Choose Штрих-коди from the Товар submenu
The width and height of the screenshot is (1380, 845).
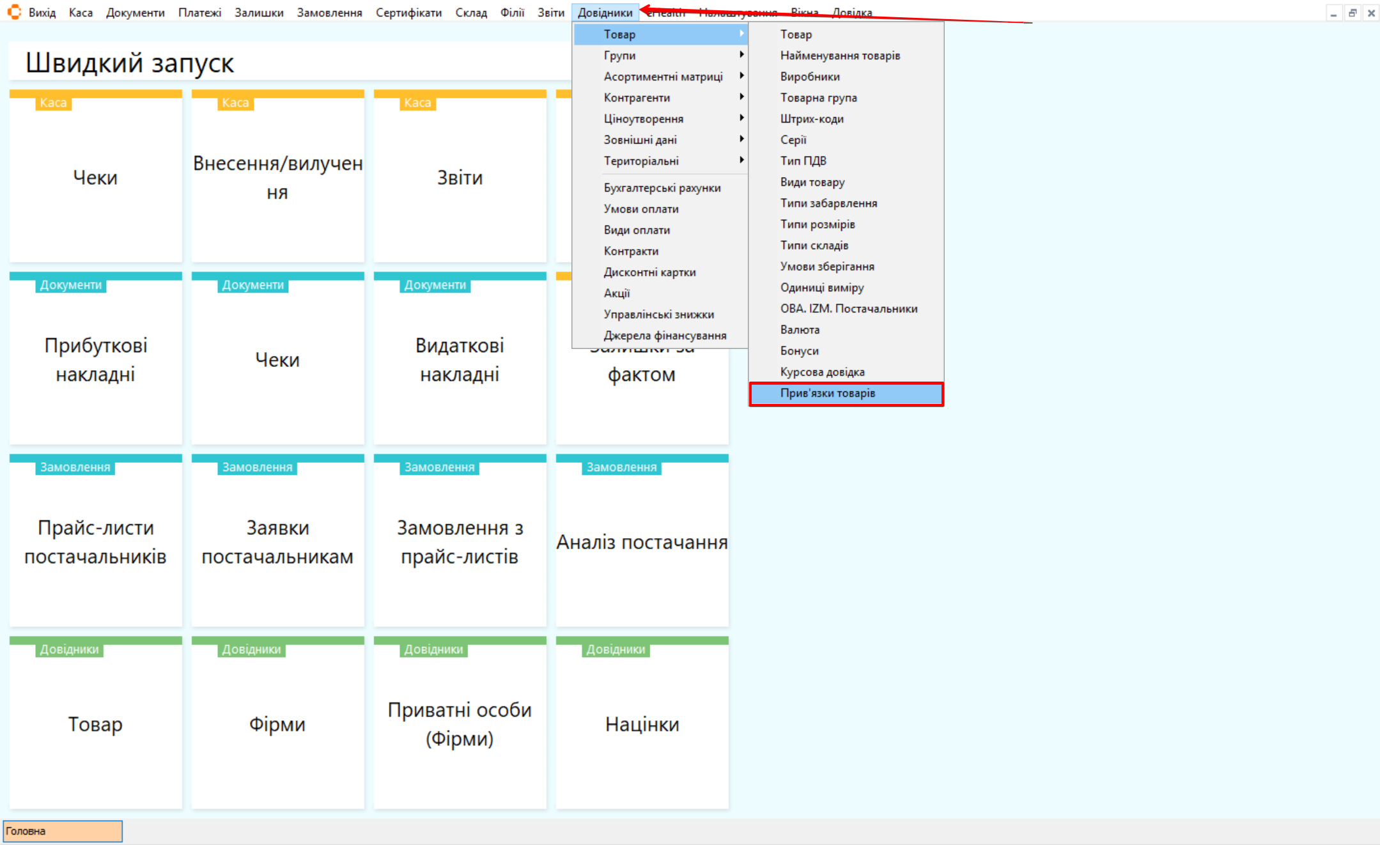click(812, 118)
